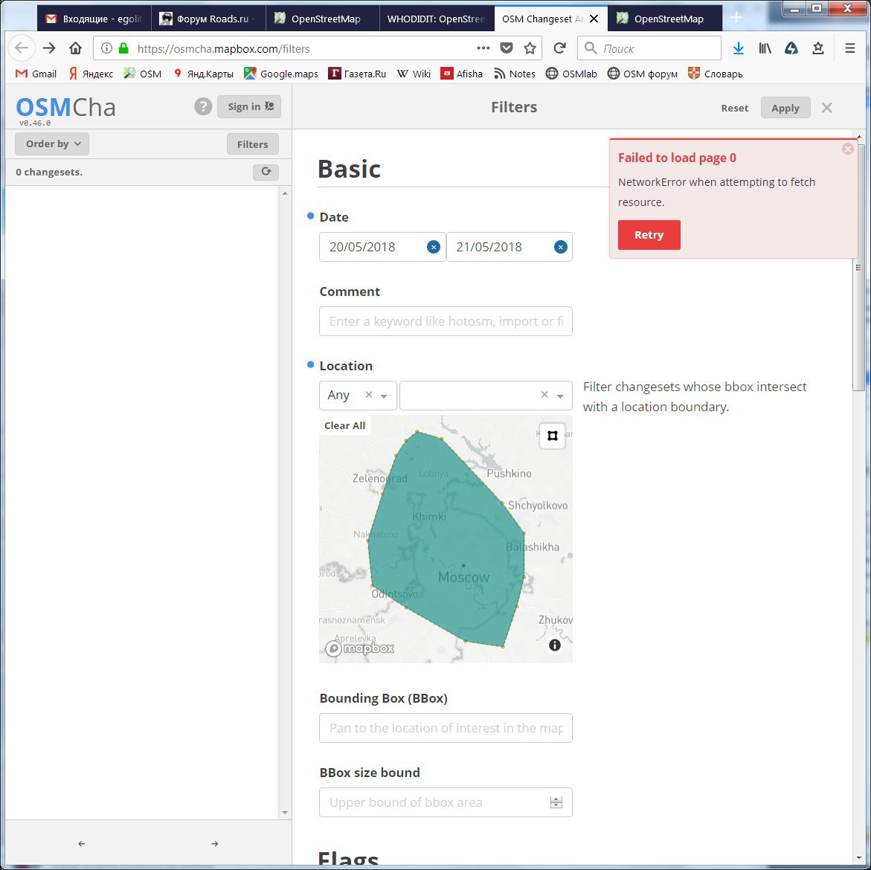Click the OSMCha help question mark icon
Image resolution: width=871 pixels, height=870 pixels.
tap(203, 106)
